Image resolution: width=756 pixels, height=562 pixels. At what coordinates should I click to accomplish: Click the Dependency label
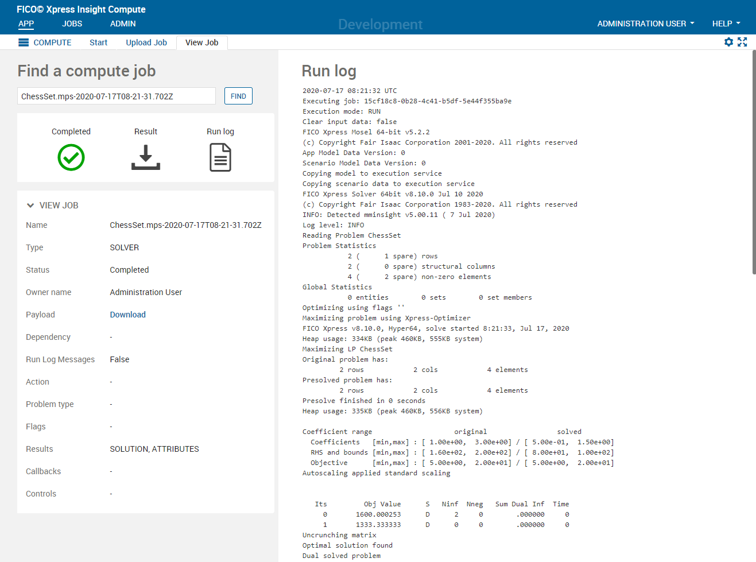pyautogui.click(x=48, y=337)
